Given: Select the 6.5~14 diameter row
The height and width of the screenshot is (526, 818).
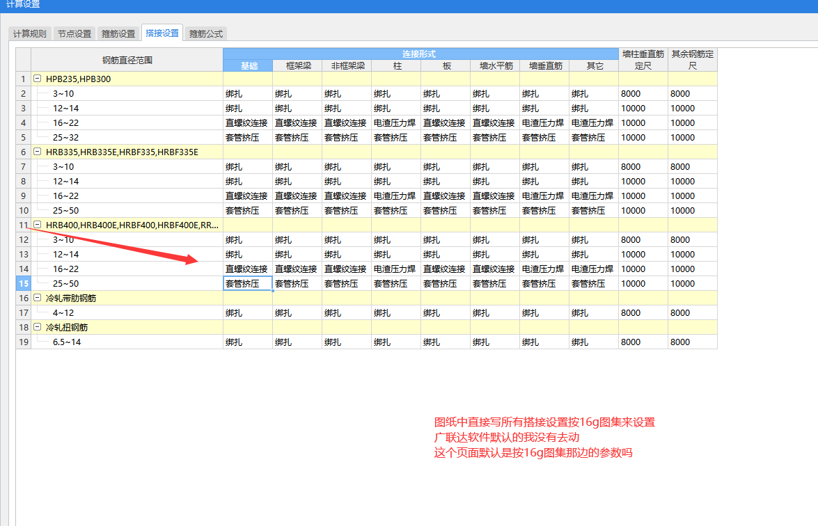Looking at the screenshot, I should pyautogui.click(x=127, y=342).
